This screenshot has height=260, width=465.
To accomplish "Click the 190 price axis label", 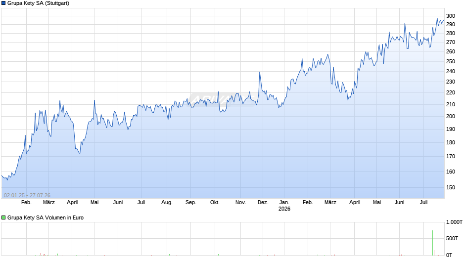I will click(451, 129).
